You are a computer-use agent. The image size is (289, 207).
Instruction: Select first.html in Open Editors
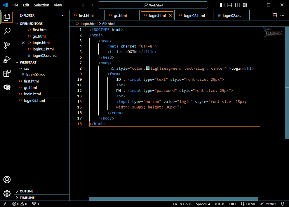tap(41, 30)
